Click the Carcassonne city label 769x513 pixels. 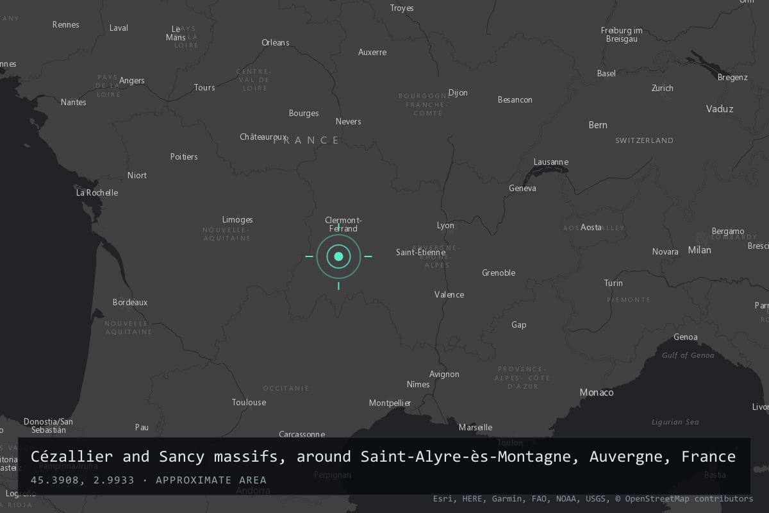302,434
